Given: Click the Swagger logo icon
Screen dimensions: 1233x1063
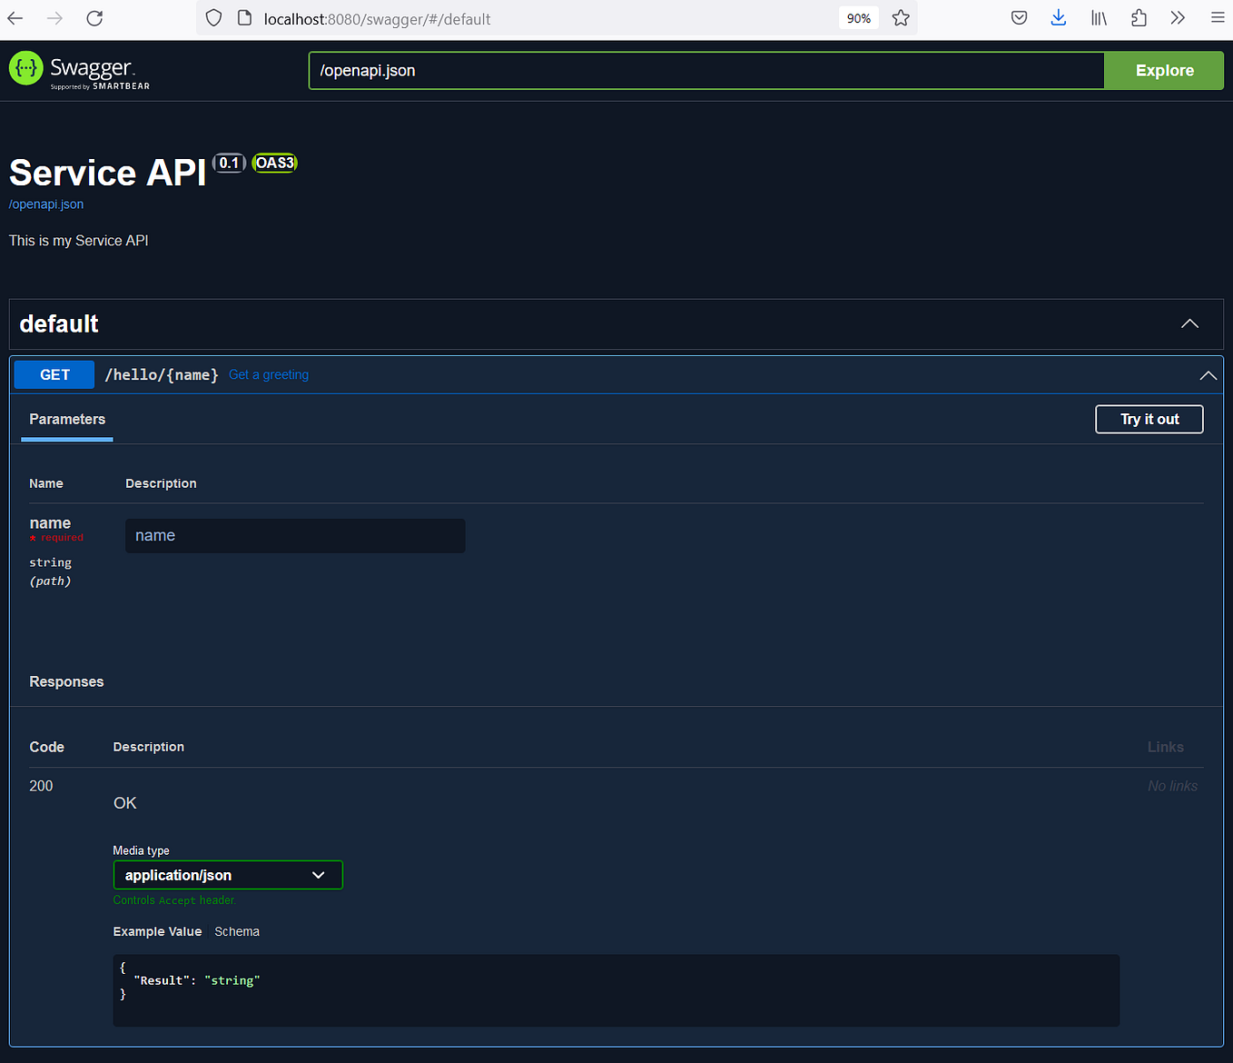Looking at the screenshot, I should pyautogui.click(x=25, y=69).
